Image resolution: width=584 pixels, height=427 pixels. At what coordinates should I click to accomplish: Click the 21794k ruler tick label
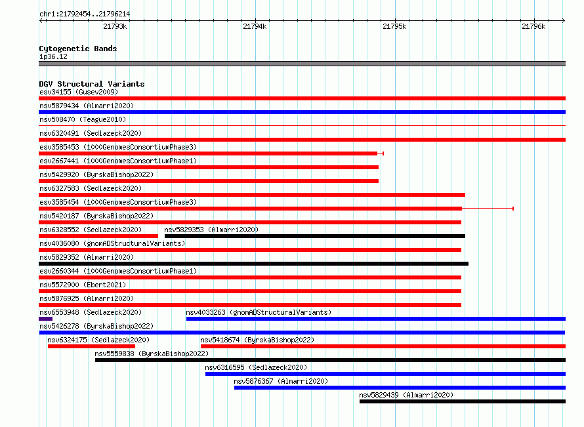[255, 26]
